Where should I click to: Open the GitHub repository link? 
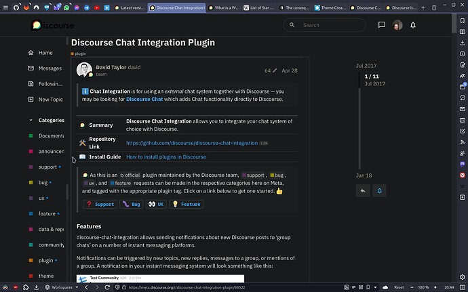pyautogui.click(x=192, y=143)
